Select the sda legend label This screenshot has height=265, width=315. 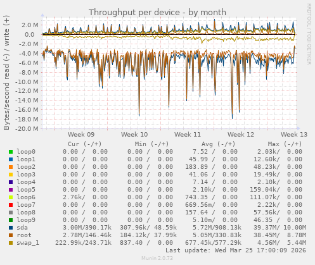[x=22, y=228]
